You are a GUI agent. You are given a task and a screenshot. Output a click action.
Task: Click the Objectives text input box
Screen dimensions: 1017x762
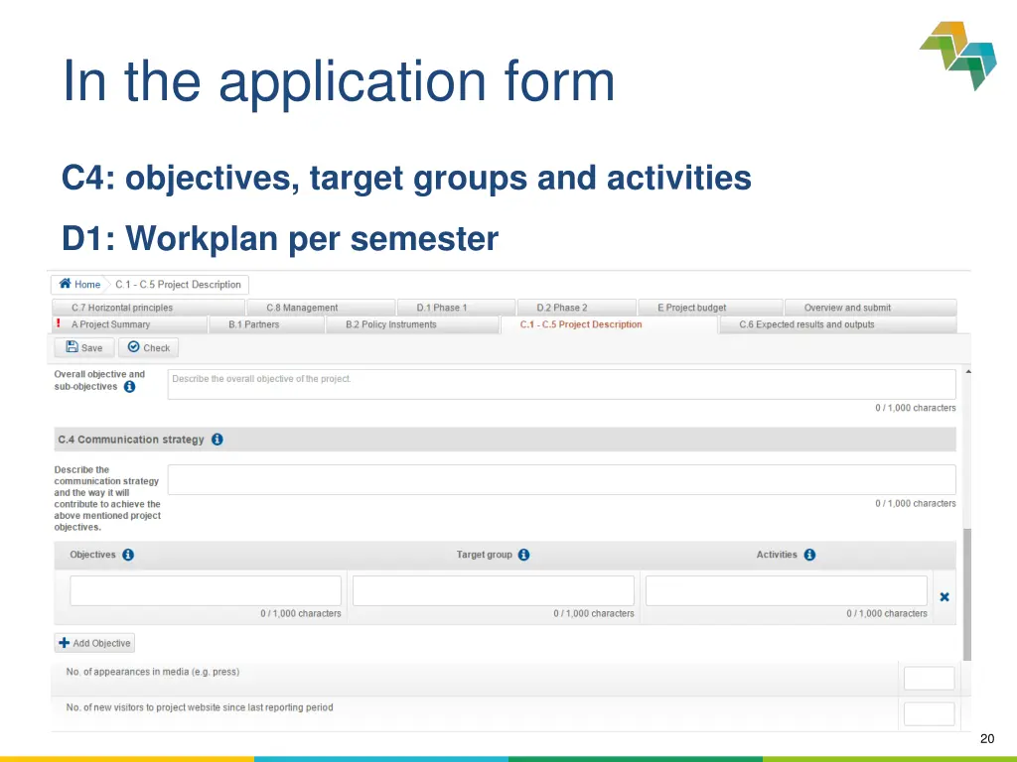[206, 590]
